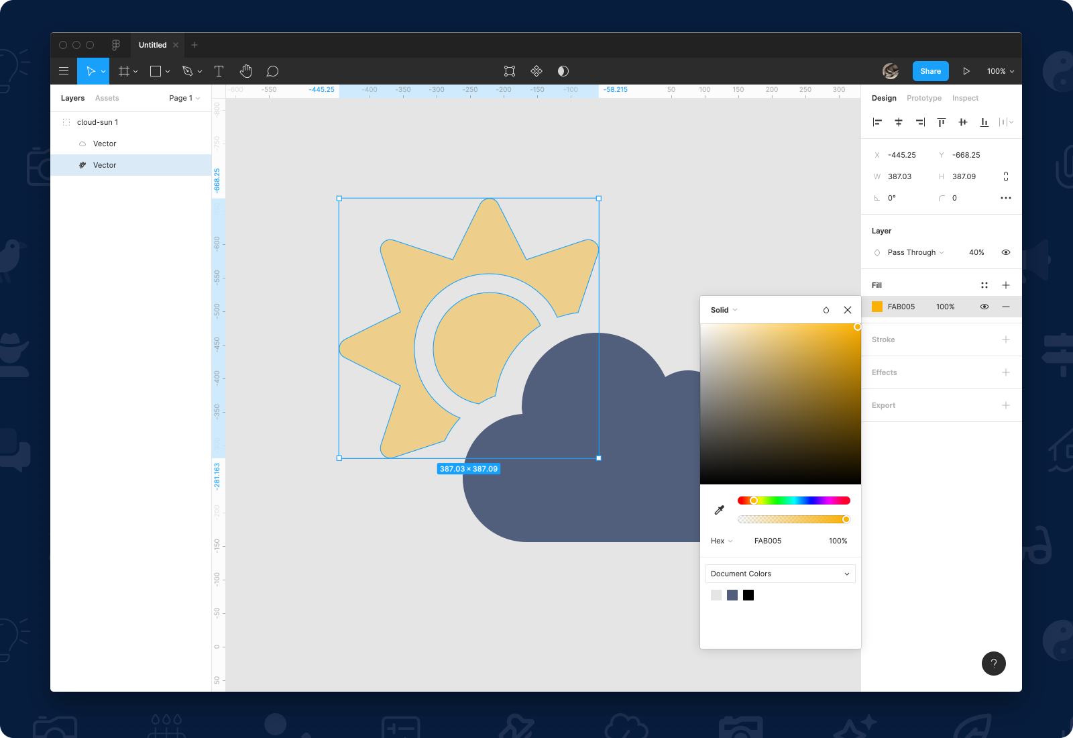This screenshot has width=1073, height=738.
Task: Select the dark blue document color swatch
Action: 732,595
